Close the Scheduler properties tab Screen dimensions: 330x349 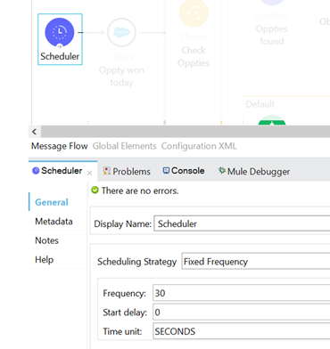[x=89, y=173]
